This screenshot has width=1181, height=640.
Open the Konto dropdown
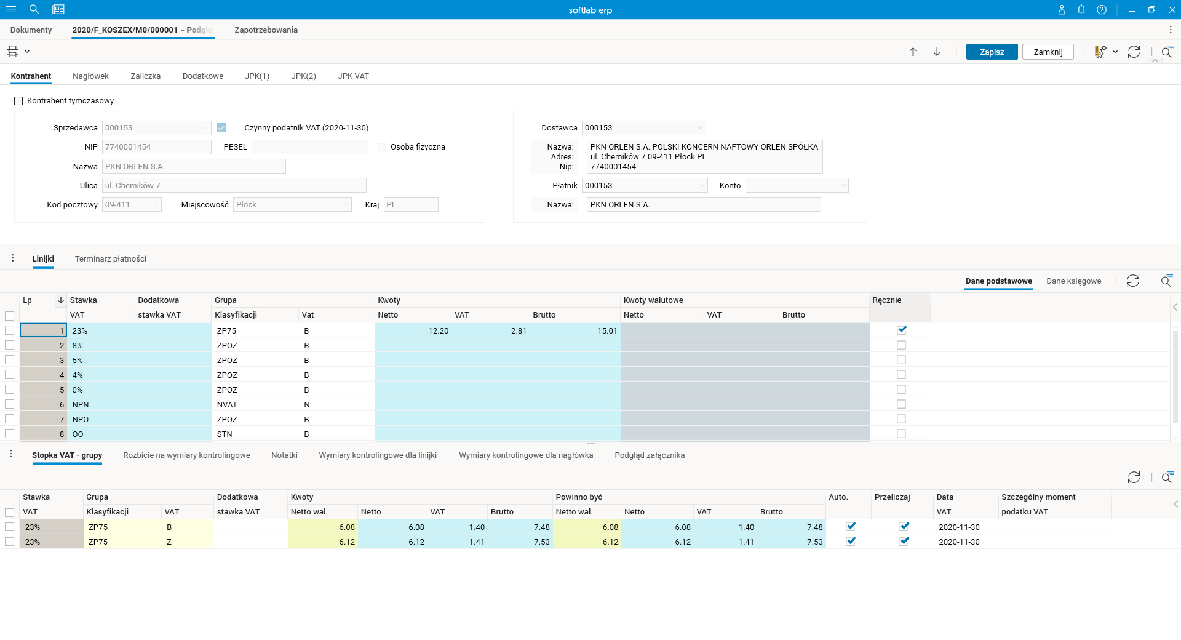843,186
